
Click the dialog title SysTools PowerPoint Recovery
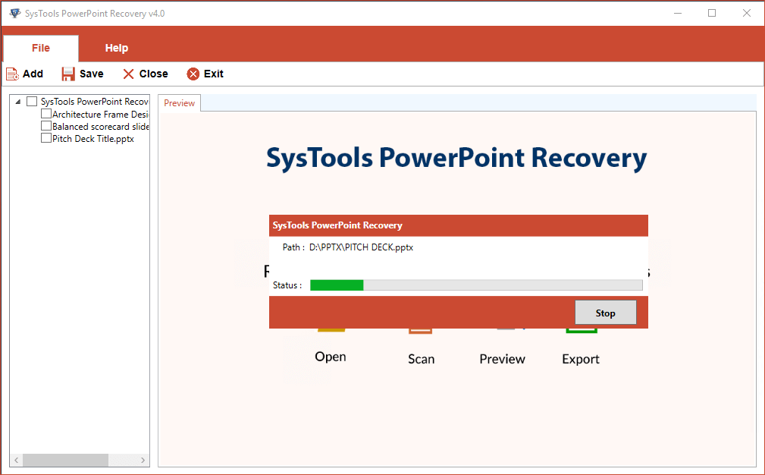[x=337, y=225]
